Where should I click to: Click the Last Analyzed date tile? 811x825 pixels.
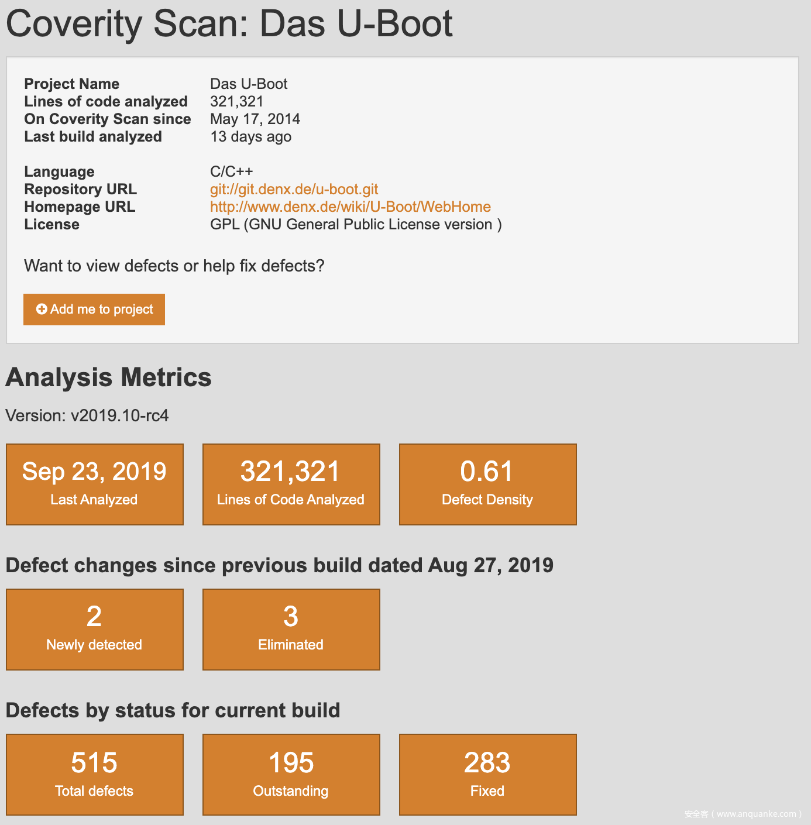tap(94, 484)
